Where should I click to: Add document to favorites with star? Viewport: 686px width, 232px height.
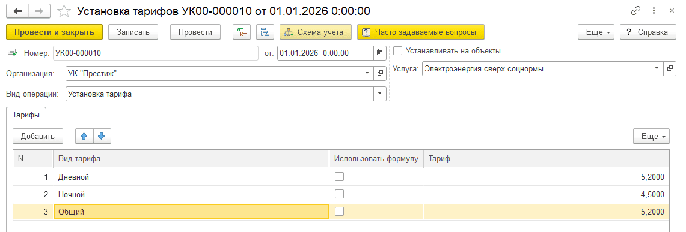(x=64, y=11)
